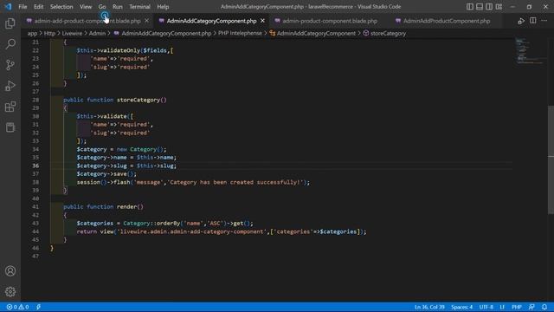Click 'storeCategory' function name on line 28
This screenshot has height=312, width=554.
coord(138,100)
